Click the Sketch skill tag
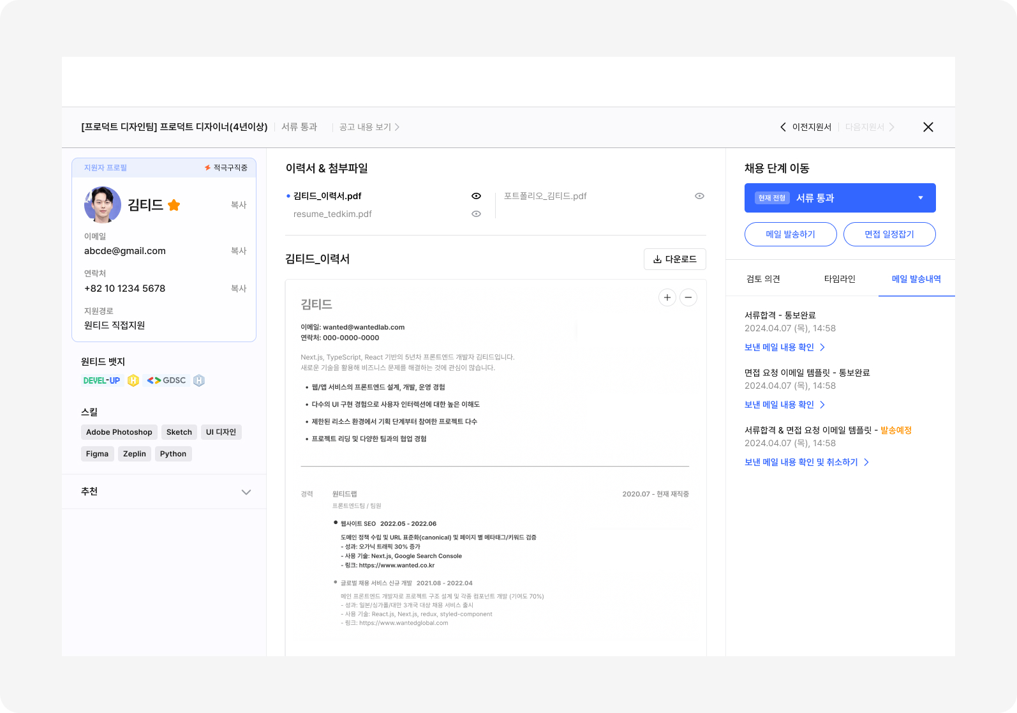The image size is (1017, 713). click(x=179, y=432)
